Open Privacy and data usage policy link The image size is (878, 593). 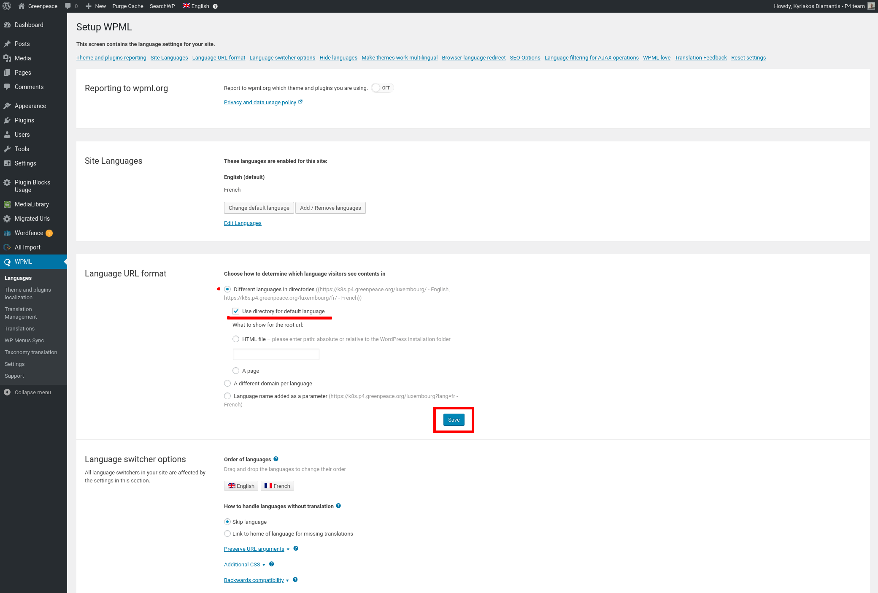click(x=260, y=102)
